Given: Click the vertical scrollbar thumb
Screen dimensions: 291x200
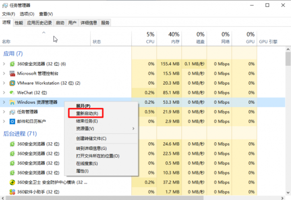Looking at the screenshot, I should pyautogui.click(x=288, y=59).
